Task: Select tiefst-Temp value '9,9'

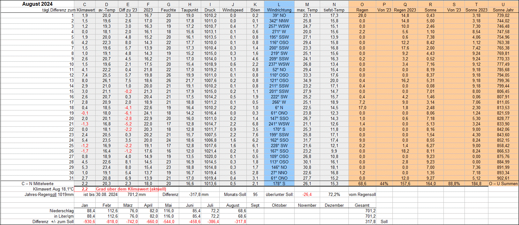Action: click(334, 151)
